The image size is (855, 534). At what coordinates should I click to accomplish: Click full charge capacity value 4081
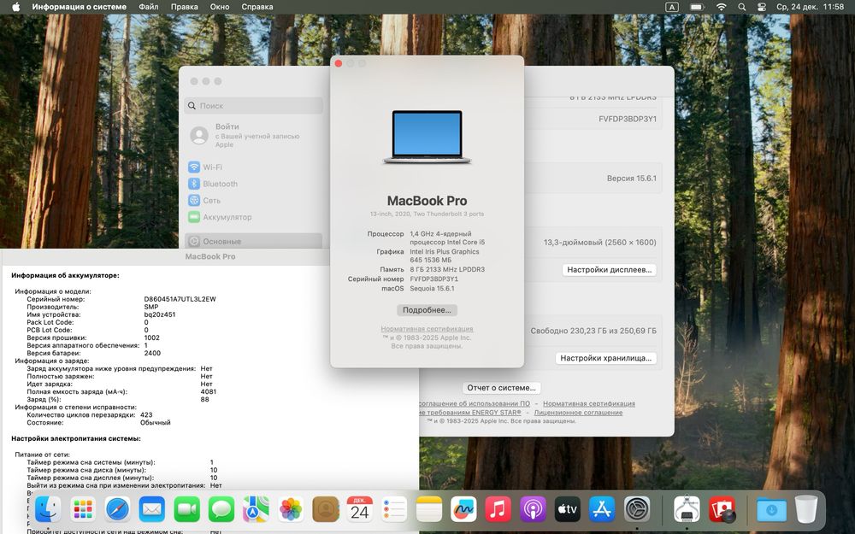(209, 391)
